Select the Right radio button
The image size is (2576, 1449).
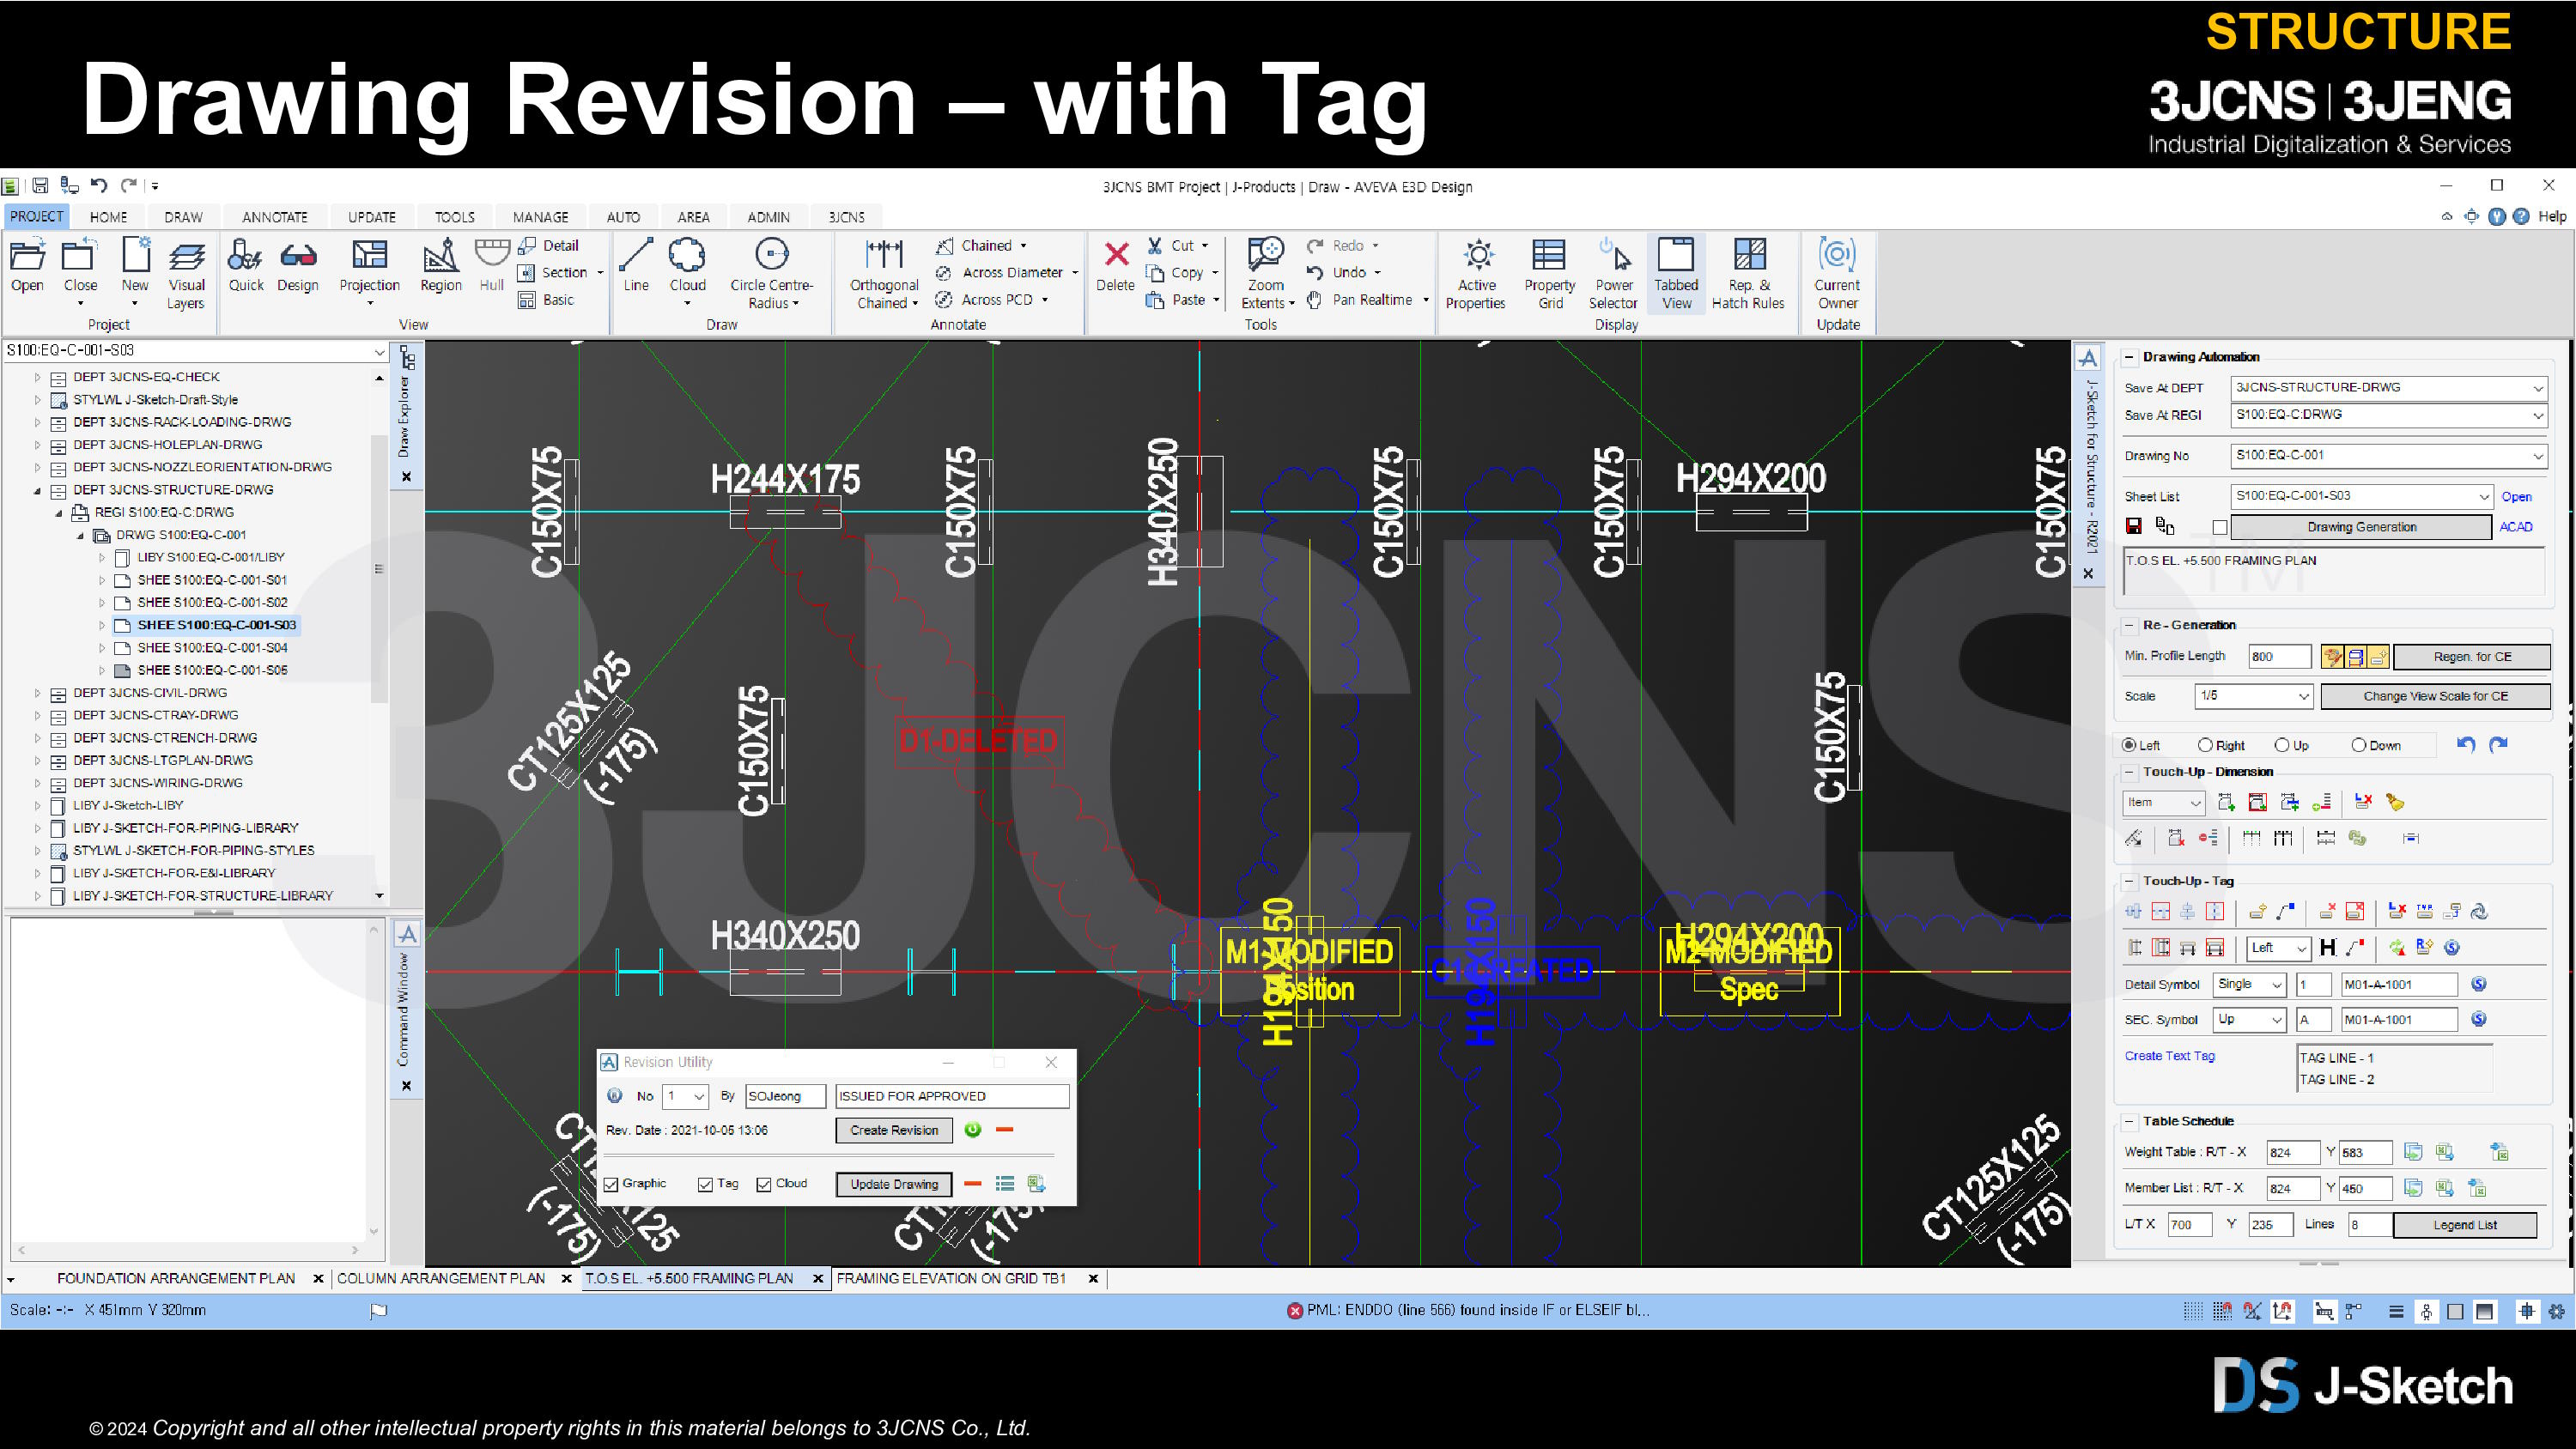(2205, 745)
